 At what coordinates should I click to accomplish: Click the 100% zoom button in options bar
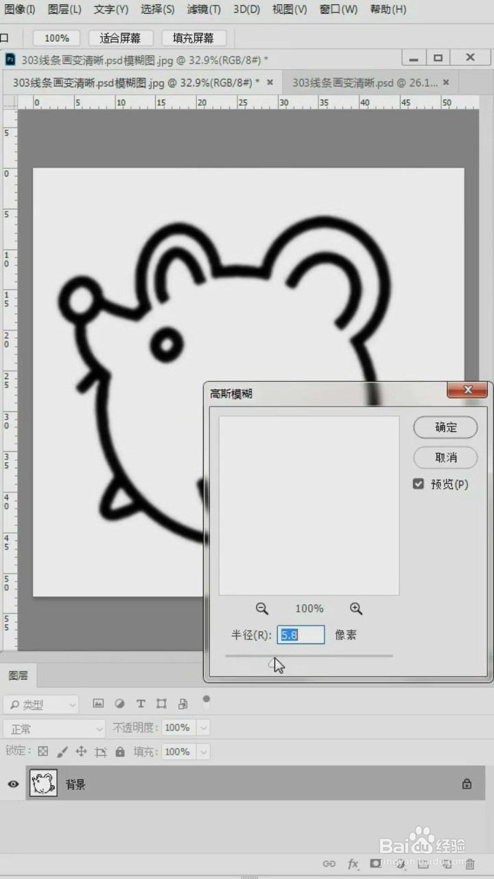tap(57, 38)
